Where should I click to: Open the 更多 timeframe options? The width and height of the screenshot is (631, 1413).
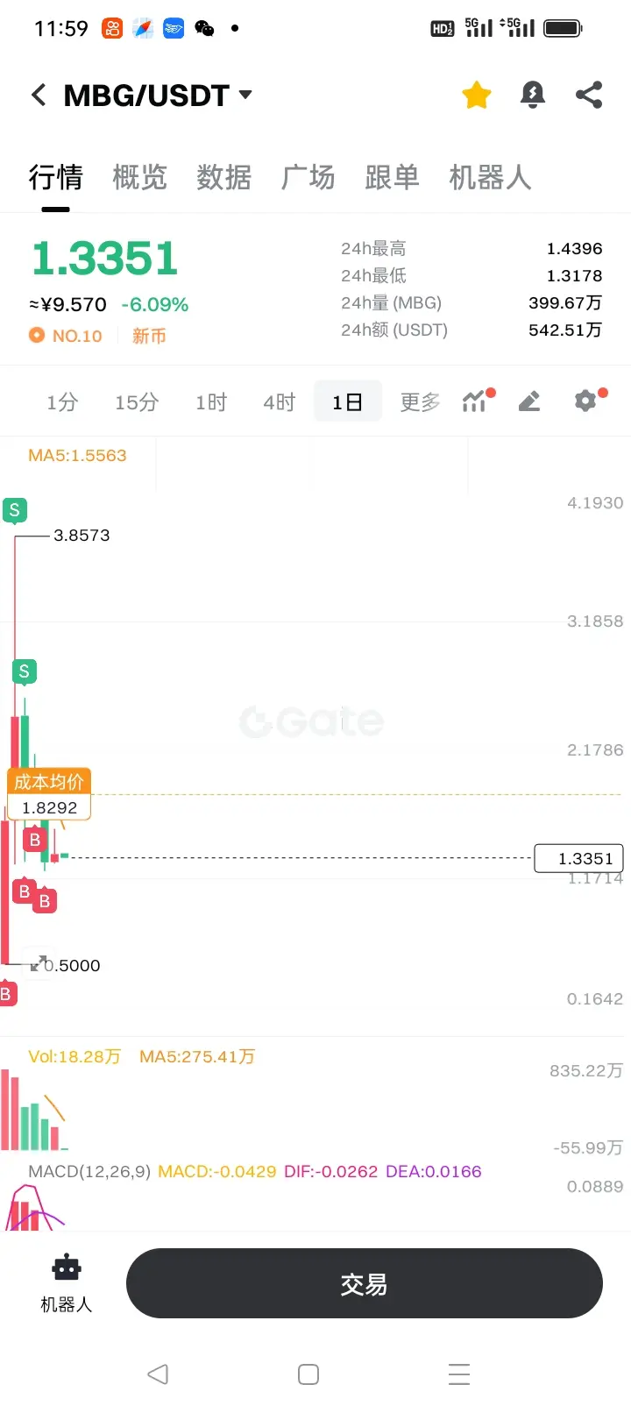420,402
